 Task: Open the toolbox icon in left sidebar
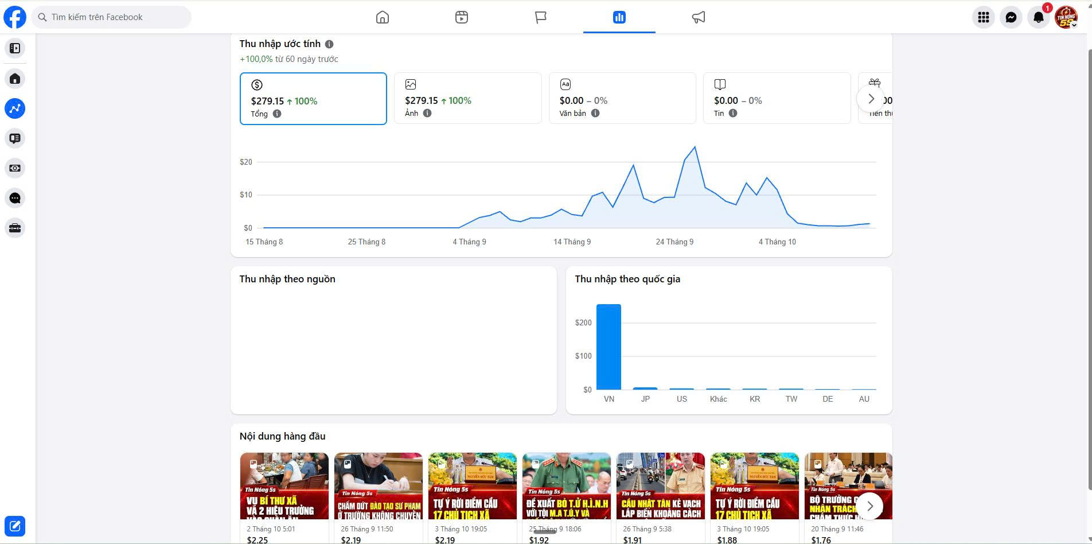coord(15,228)
